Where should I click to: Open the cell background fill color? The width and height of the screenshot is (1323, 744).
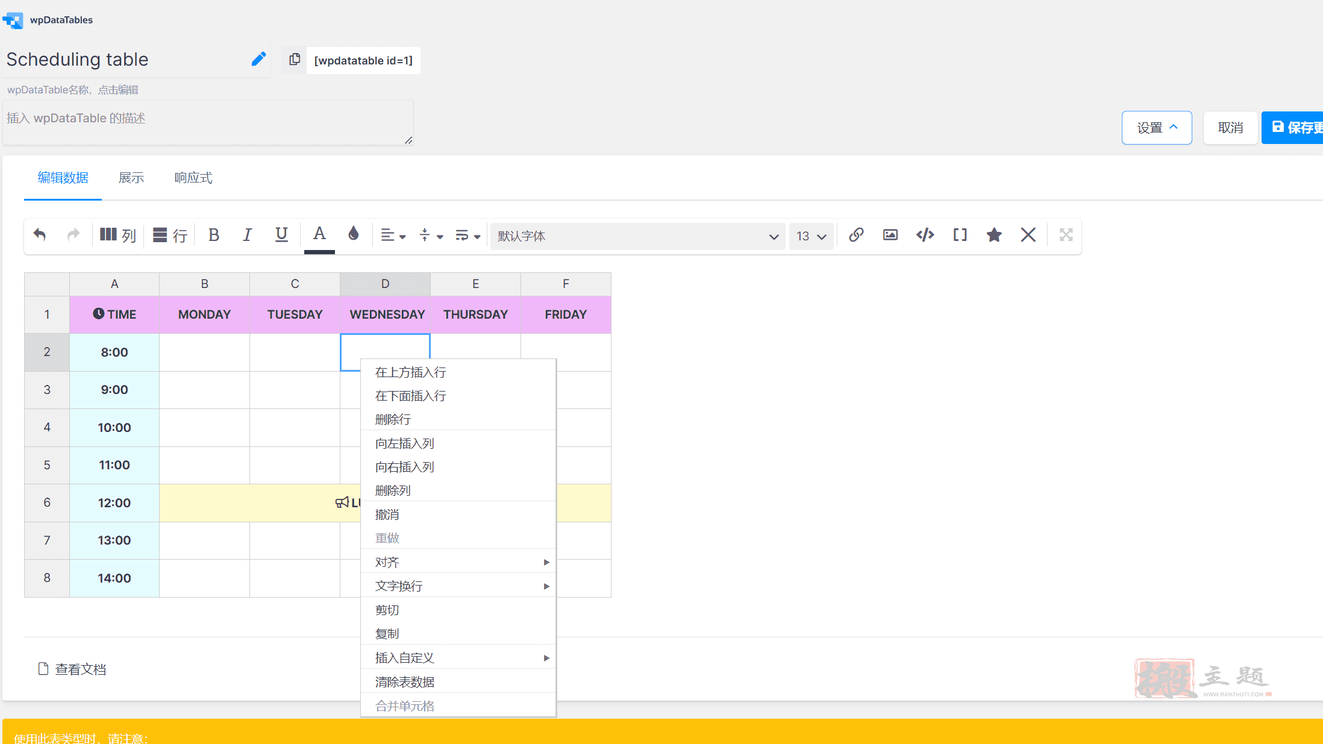(354, 234)
